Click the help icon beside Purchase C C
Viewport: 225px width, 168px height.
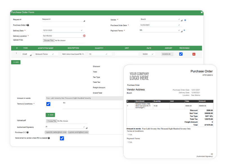pos(28,132)
